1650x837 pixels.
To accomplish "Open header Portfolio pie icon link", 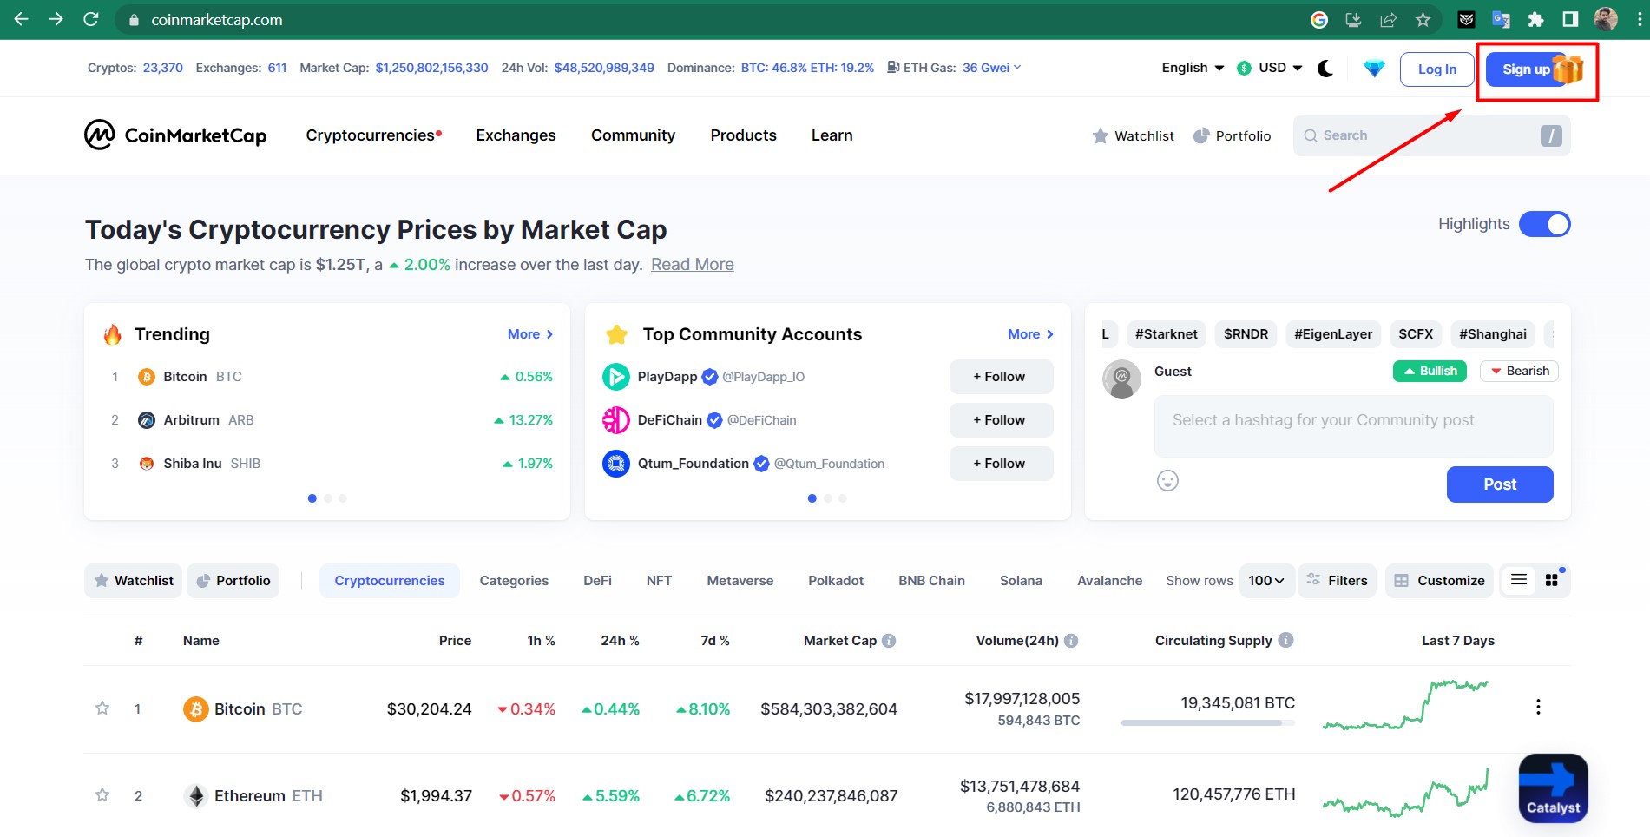I will pyautogui.click(x=1232, y=135).
